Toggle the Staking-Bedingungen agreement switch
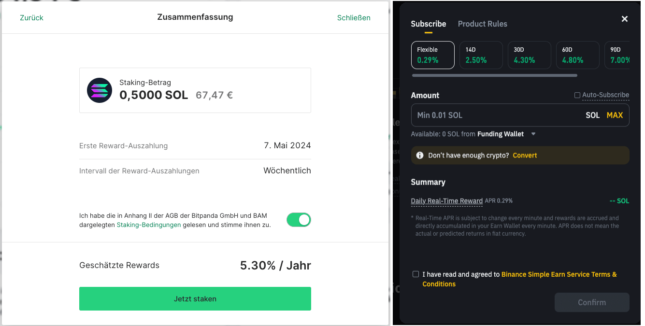Screen dimensions: 645x326 [299, 220]
